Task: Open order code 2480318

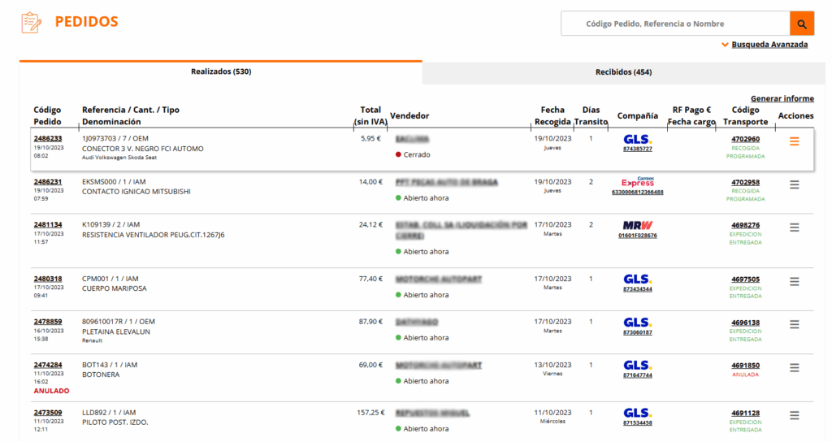Action: 48,279
